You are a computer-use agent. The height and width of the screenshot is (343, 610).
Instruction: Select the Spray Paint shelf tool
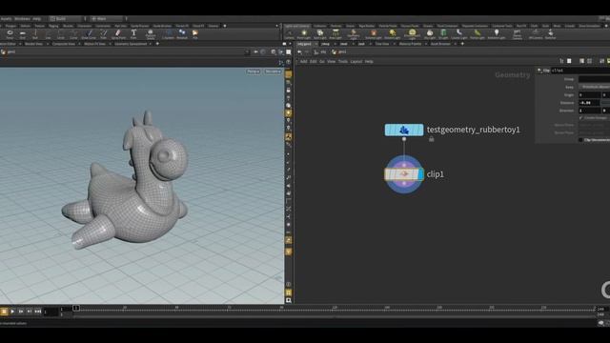118,34
